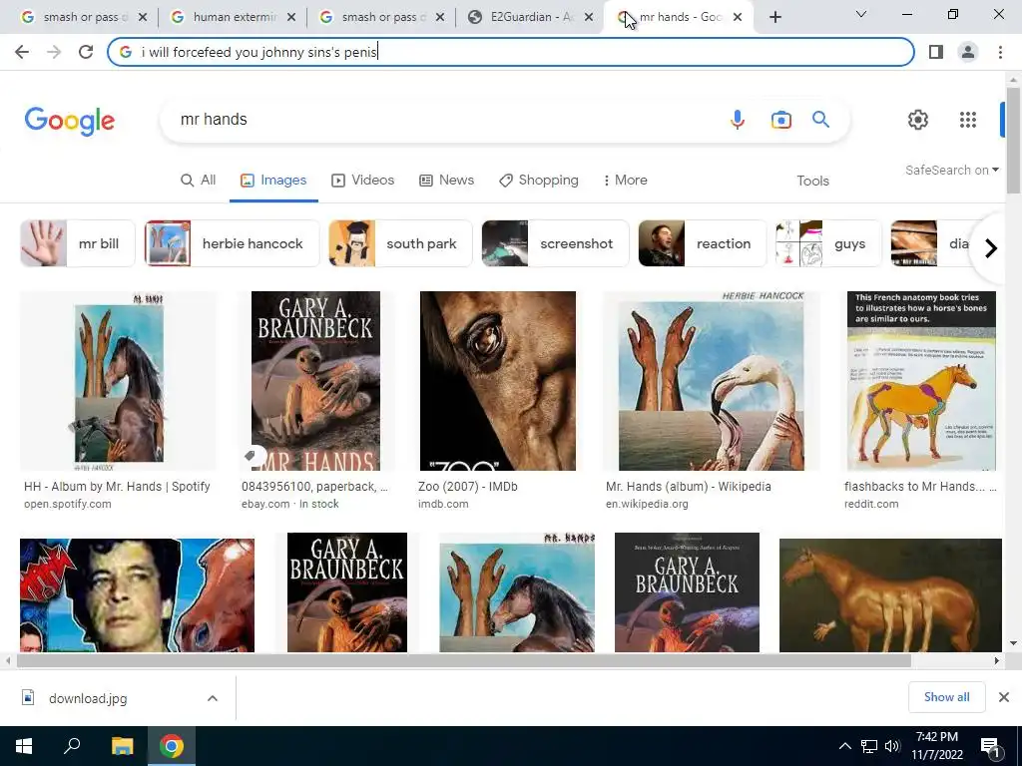Reload the page with the refresh icon

(86, 52)
